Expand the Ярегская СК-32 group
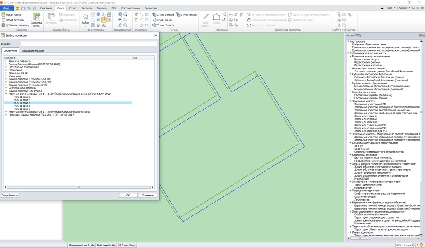Image resolution: width=425 pixels, height=248 pixels. (x=6, y=73)
